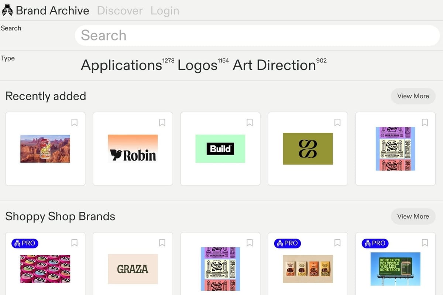This screenshot has height=295, width=443.
Task: Bookmark the Robin brand card
Action: coord(162,122)
